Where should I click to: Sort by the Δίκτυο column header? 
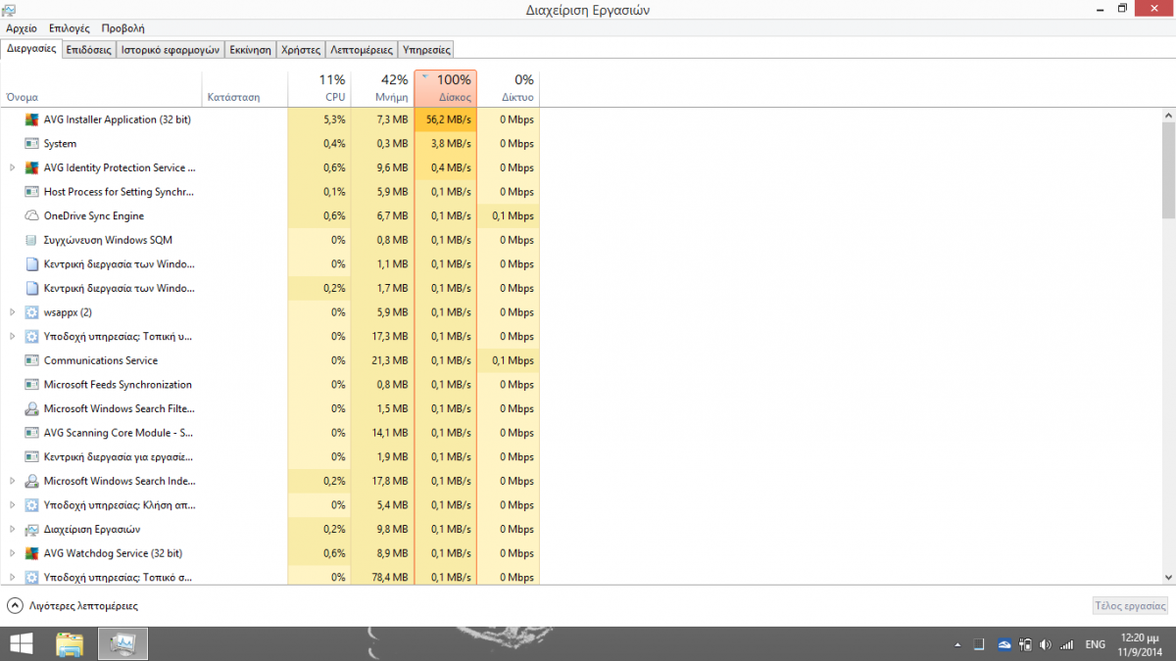[509, 88]
